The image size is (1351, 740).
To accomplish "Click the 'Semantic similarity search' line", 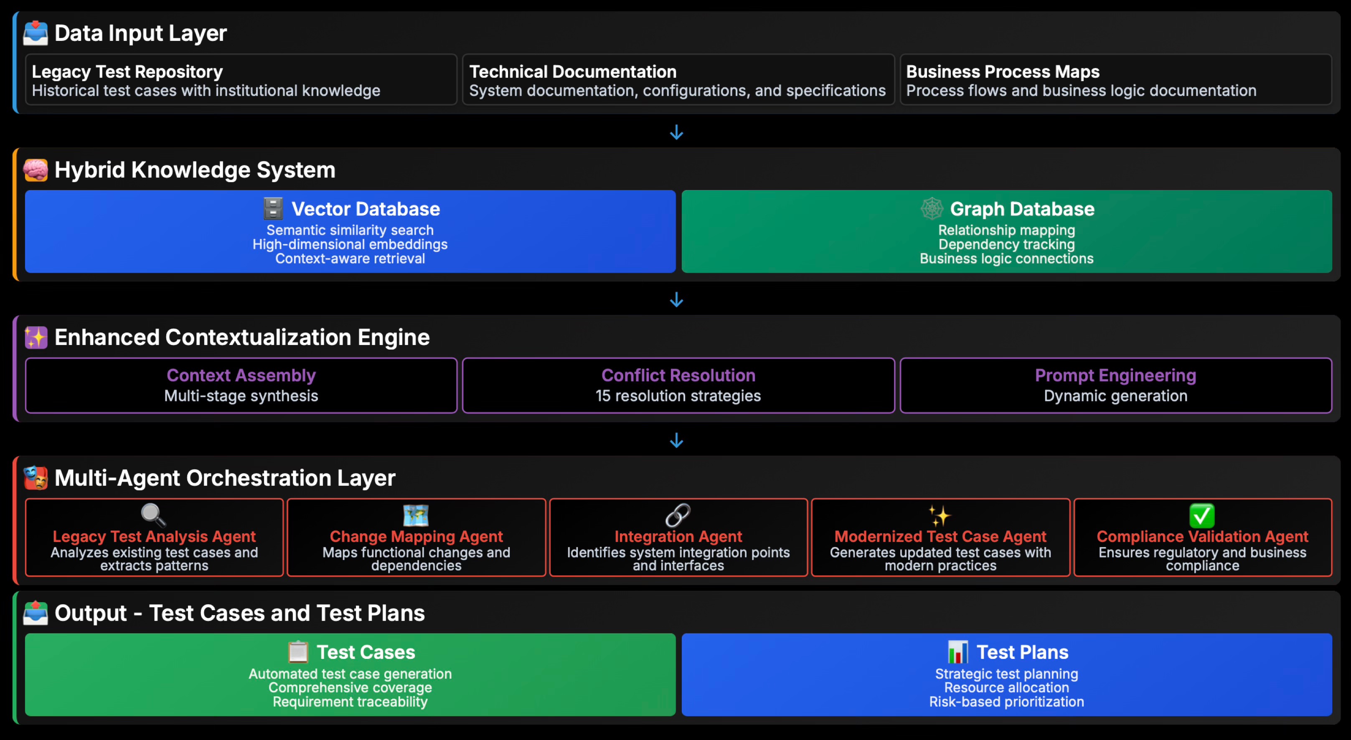I will tap(350, 230).
